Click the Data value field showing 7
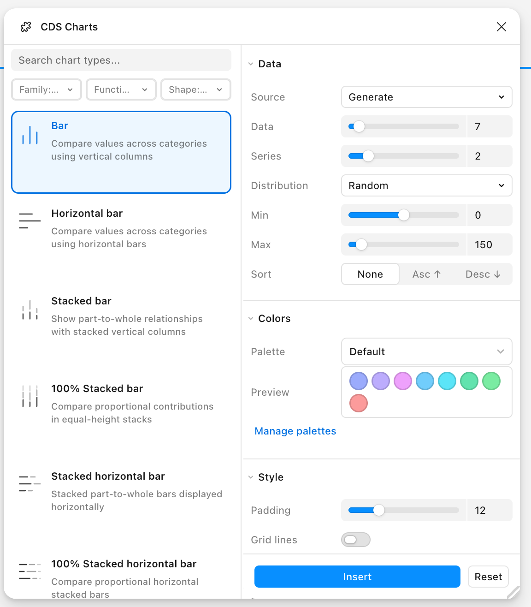The image size is (531, 607). [490, 126]
